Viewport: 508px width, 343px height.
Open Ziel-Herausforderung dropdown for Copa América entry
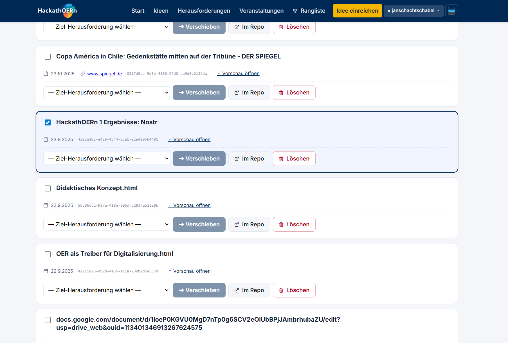[x=107, y=92]
